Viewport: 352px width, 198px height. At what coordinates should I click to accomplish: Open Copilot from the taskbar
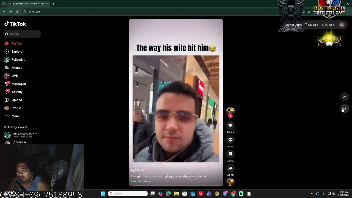(x=160, y=194)
